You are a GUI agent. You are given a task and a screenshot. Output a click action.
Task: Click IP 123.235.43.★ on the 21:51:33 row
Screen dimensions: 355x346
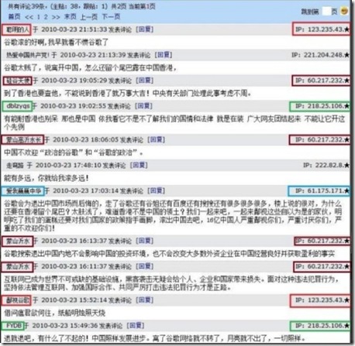[322, 29]
